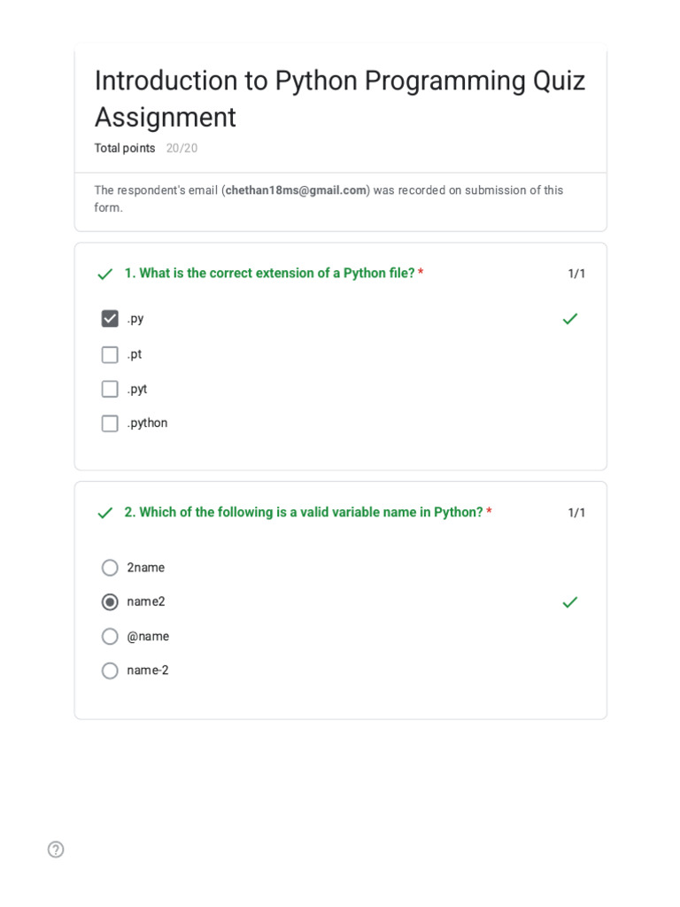Image resolution: width=680 pixels, height=907 pixels.
Task: Toggle the .py checkbox
Action: (x=110, y=319)
